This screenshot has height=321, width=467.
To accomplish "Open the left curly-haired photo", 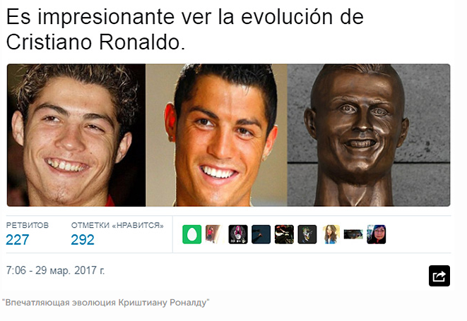I will (76, 135).
